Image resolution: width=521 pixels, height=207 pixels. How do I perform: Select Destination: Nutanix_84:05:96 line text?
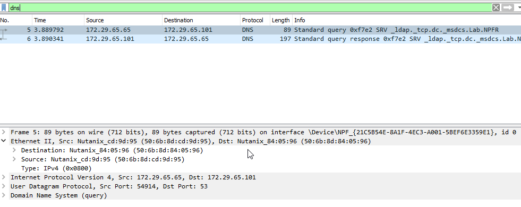112,150
